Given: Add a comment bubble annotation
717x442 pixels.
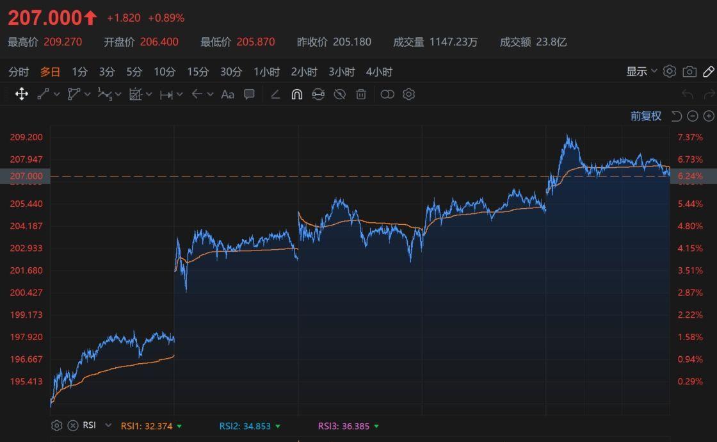Looking at the screenshot, I should (x=249, y=94).
